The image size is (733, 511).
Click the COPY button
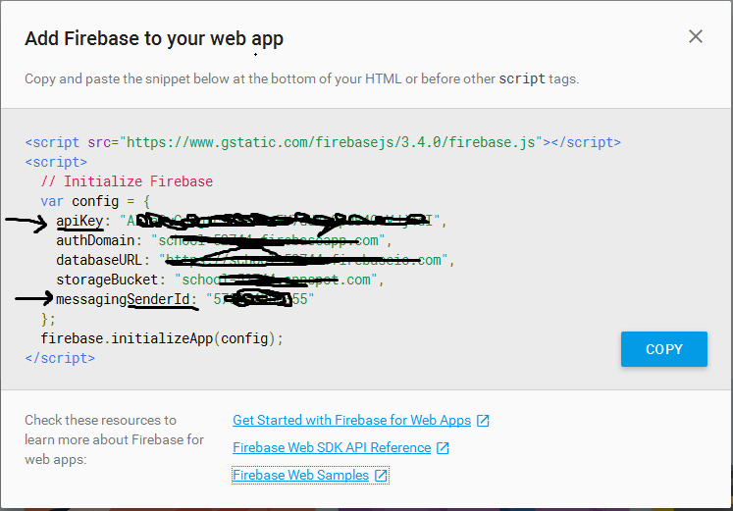click(663, 349)
